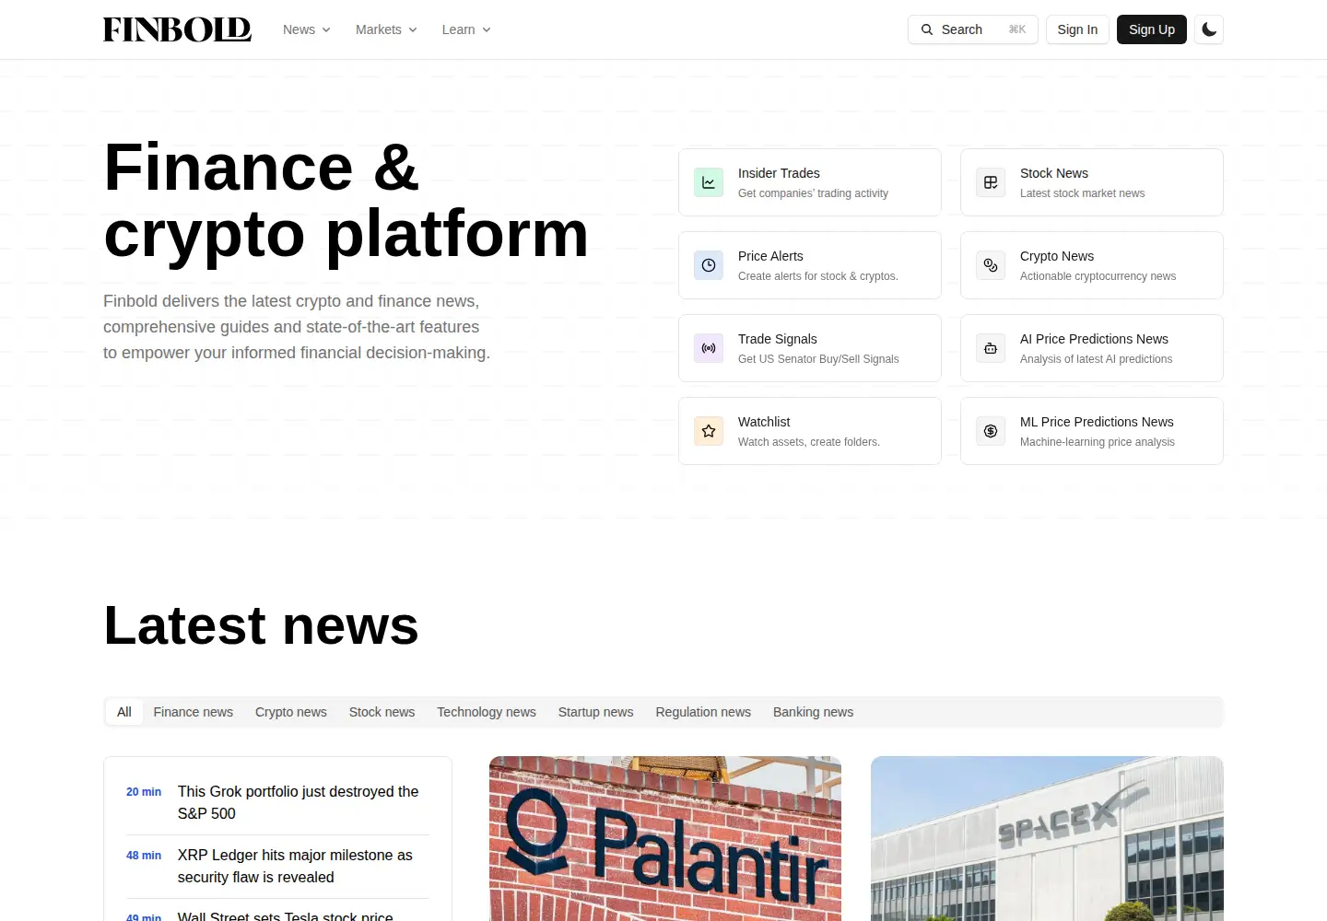Read the Grok portfolio S&P 500 article

[298, 802]
